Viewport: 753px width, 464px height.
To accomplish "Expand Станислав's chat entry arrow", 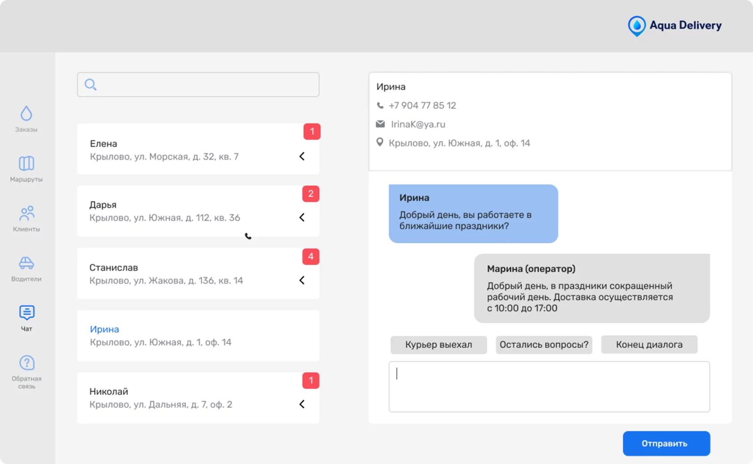I will coord(302,280).
